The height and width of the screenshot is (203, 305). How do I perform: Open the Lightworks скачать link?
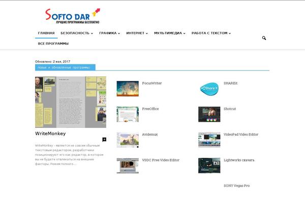pos(239,160)
